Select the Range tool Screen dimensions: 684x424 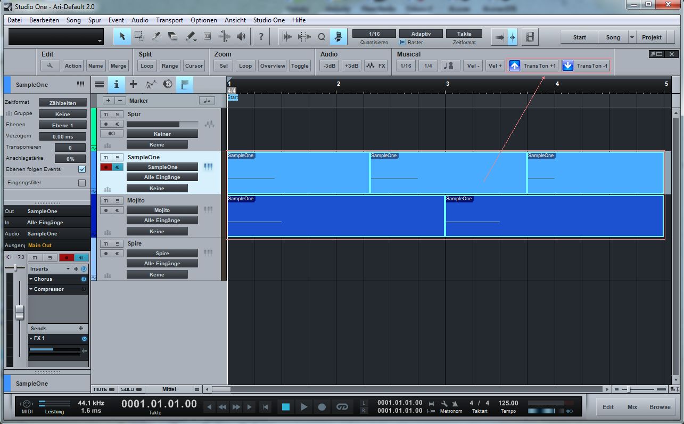[139, 36]
